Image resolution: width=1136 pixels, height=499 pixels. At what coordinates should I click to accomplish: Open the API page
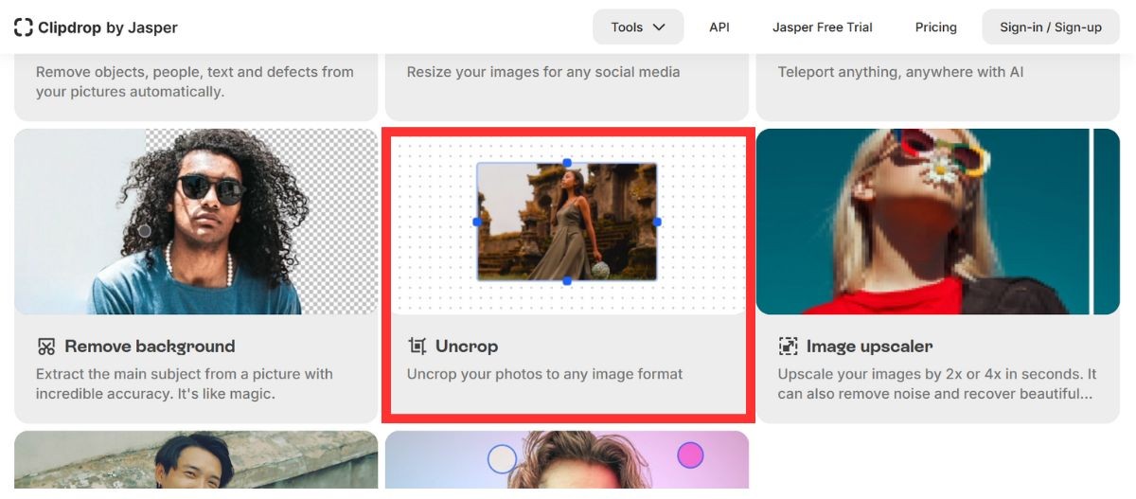719,27
